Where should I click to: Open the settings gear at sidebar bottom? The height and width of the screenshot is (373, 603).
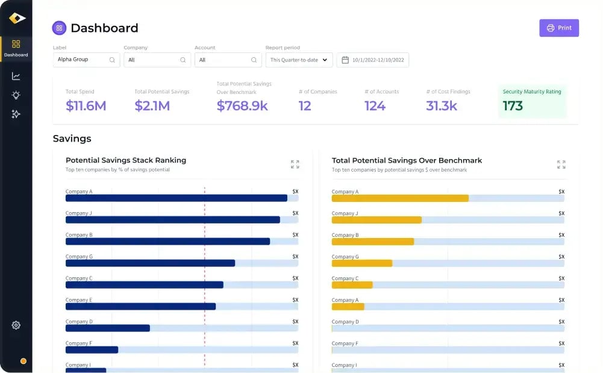click(x=16, y=325)
